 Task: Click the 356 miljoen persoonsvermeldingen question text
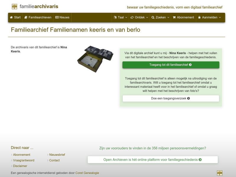point(153,148)
